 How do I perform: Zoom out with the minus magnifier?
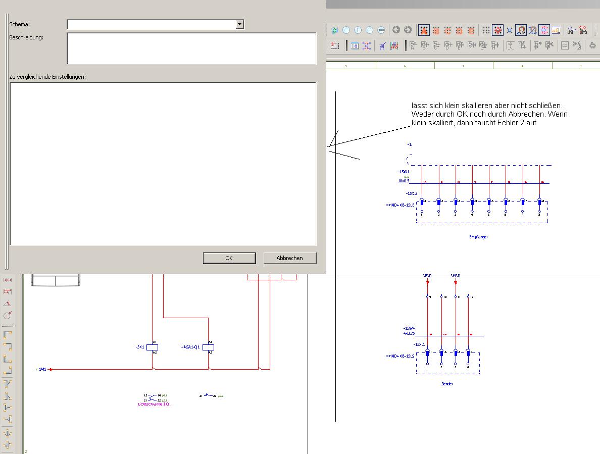370,30
